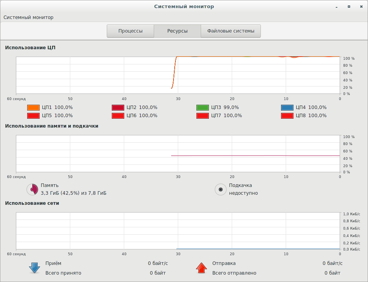This screenshot has height=282, width=368.
Task: Open the Файловые системы tab
Action: tap(231, 31)
